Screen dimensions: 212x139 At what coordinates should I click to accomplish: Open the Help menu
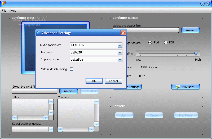pos(13,11)
